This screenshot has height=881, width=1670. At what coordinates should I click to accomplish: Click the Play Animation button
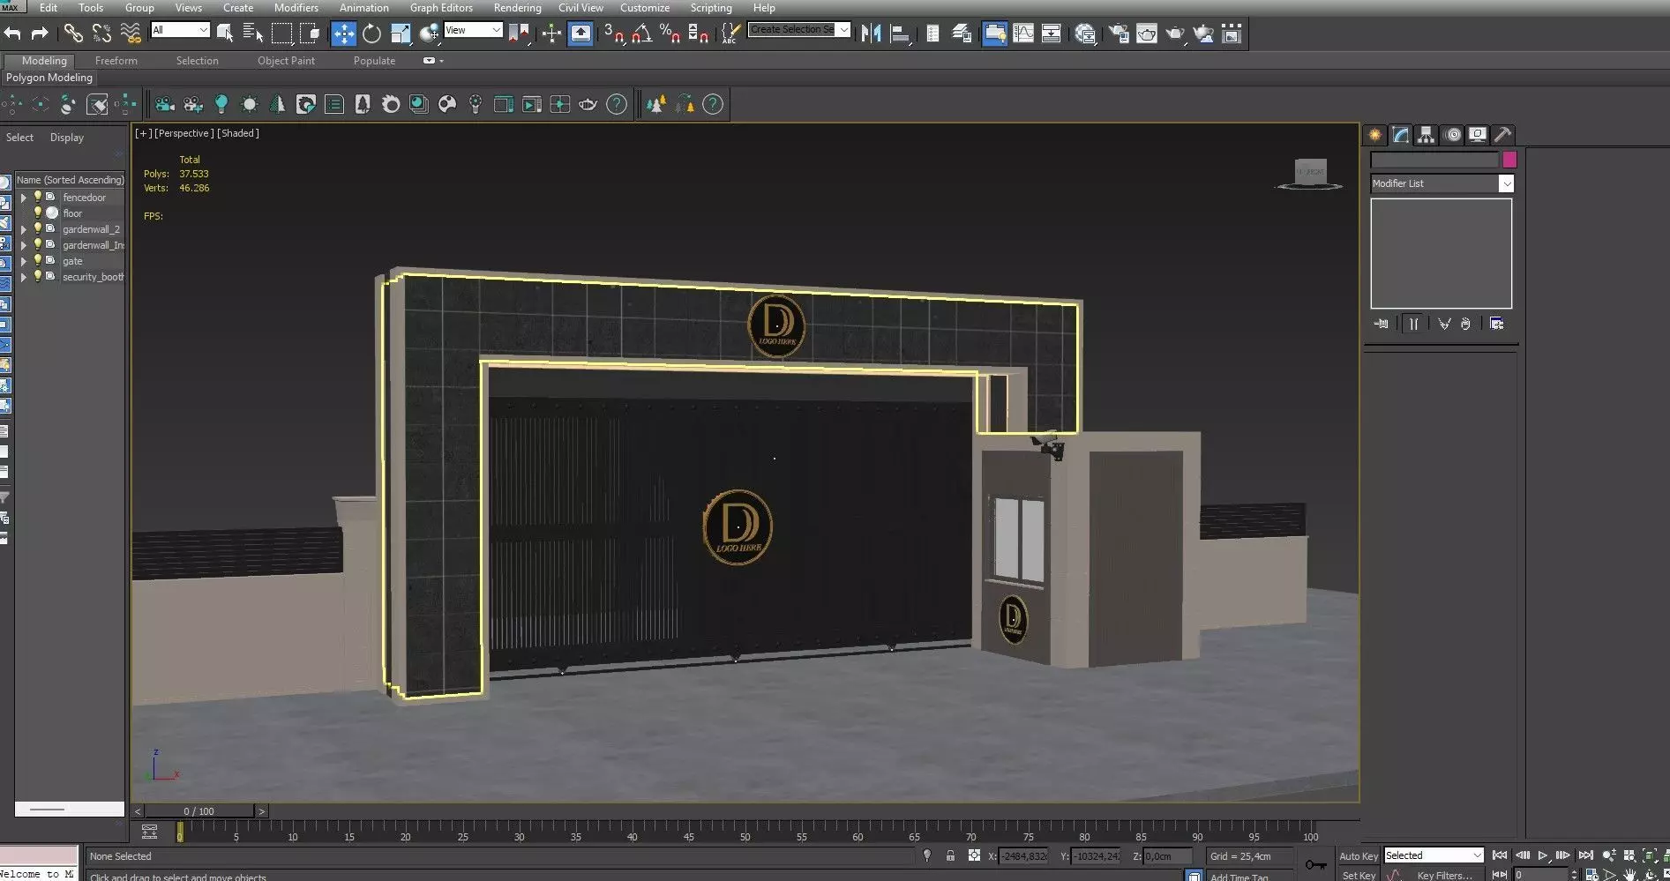click(1543, 855)
